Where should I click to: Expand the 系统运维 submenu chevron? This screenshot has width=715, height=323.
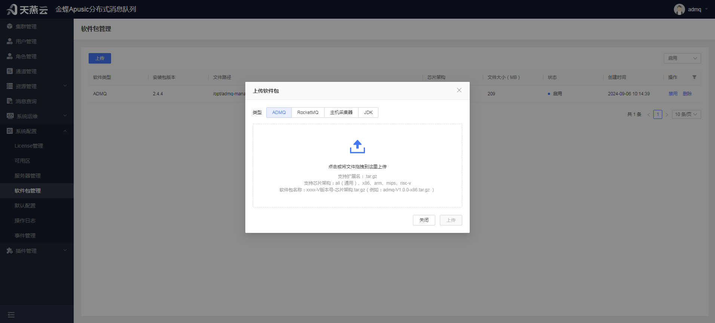tap(65, 116)
